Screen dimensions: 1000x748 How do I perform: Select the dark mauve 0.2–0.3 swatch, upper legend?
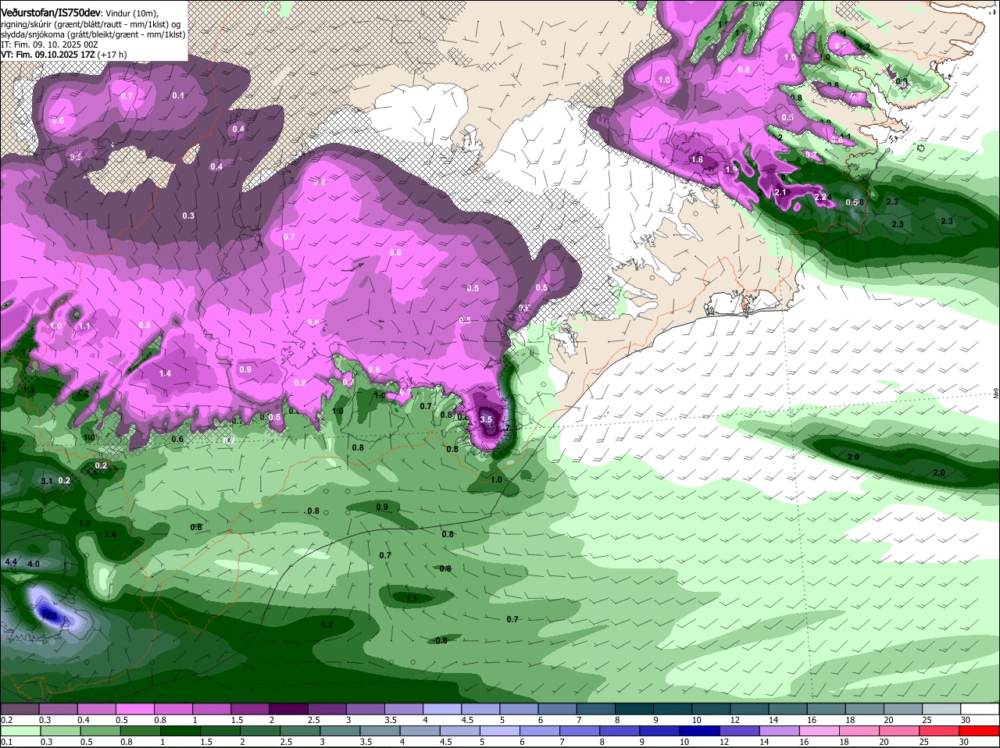click(x=20, y=708)
